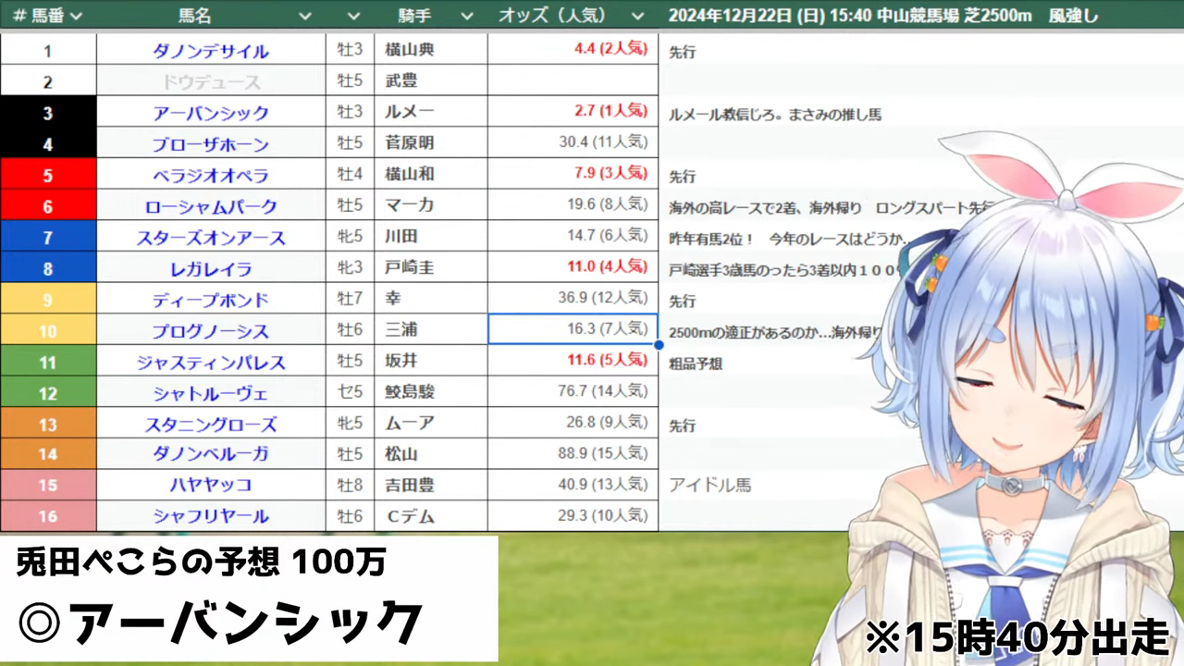Click horse name プログノーシス

click(211, 331)
